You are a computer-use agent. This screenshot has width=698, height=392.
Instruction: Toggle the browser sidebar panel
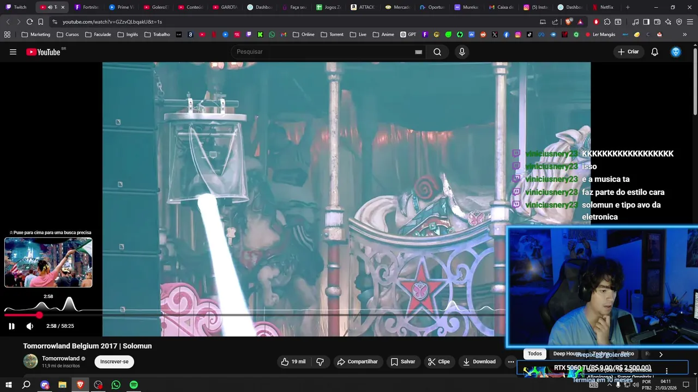tap(646, 22)
